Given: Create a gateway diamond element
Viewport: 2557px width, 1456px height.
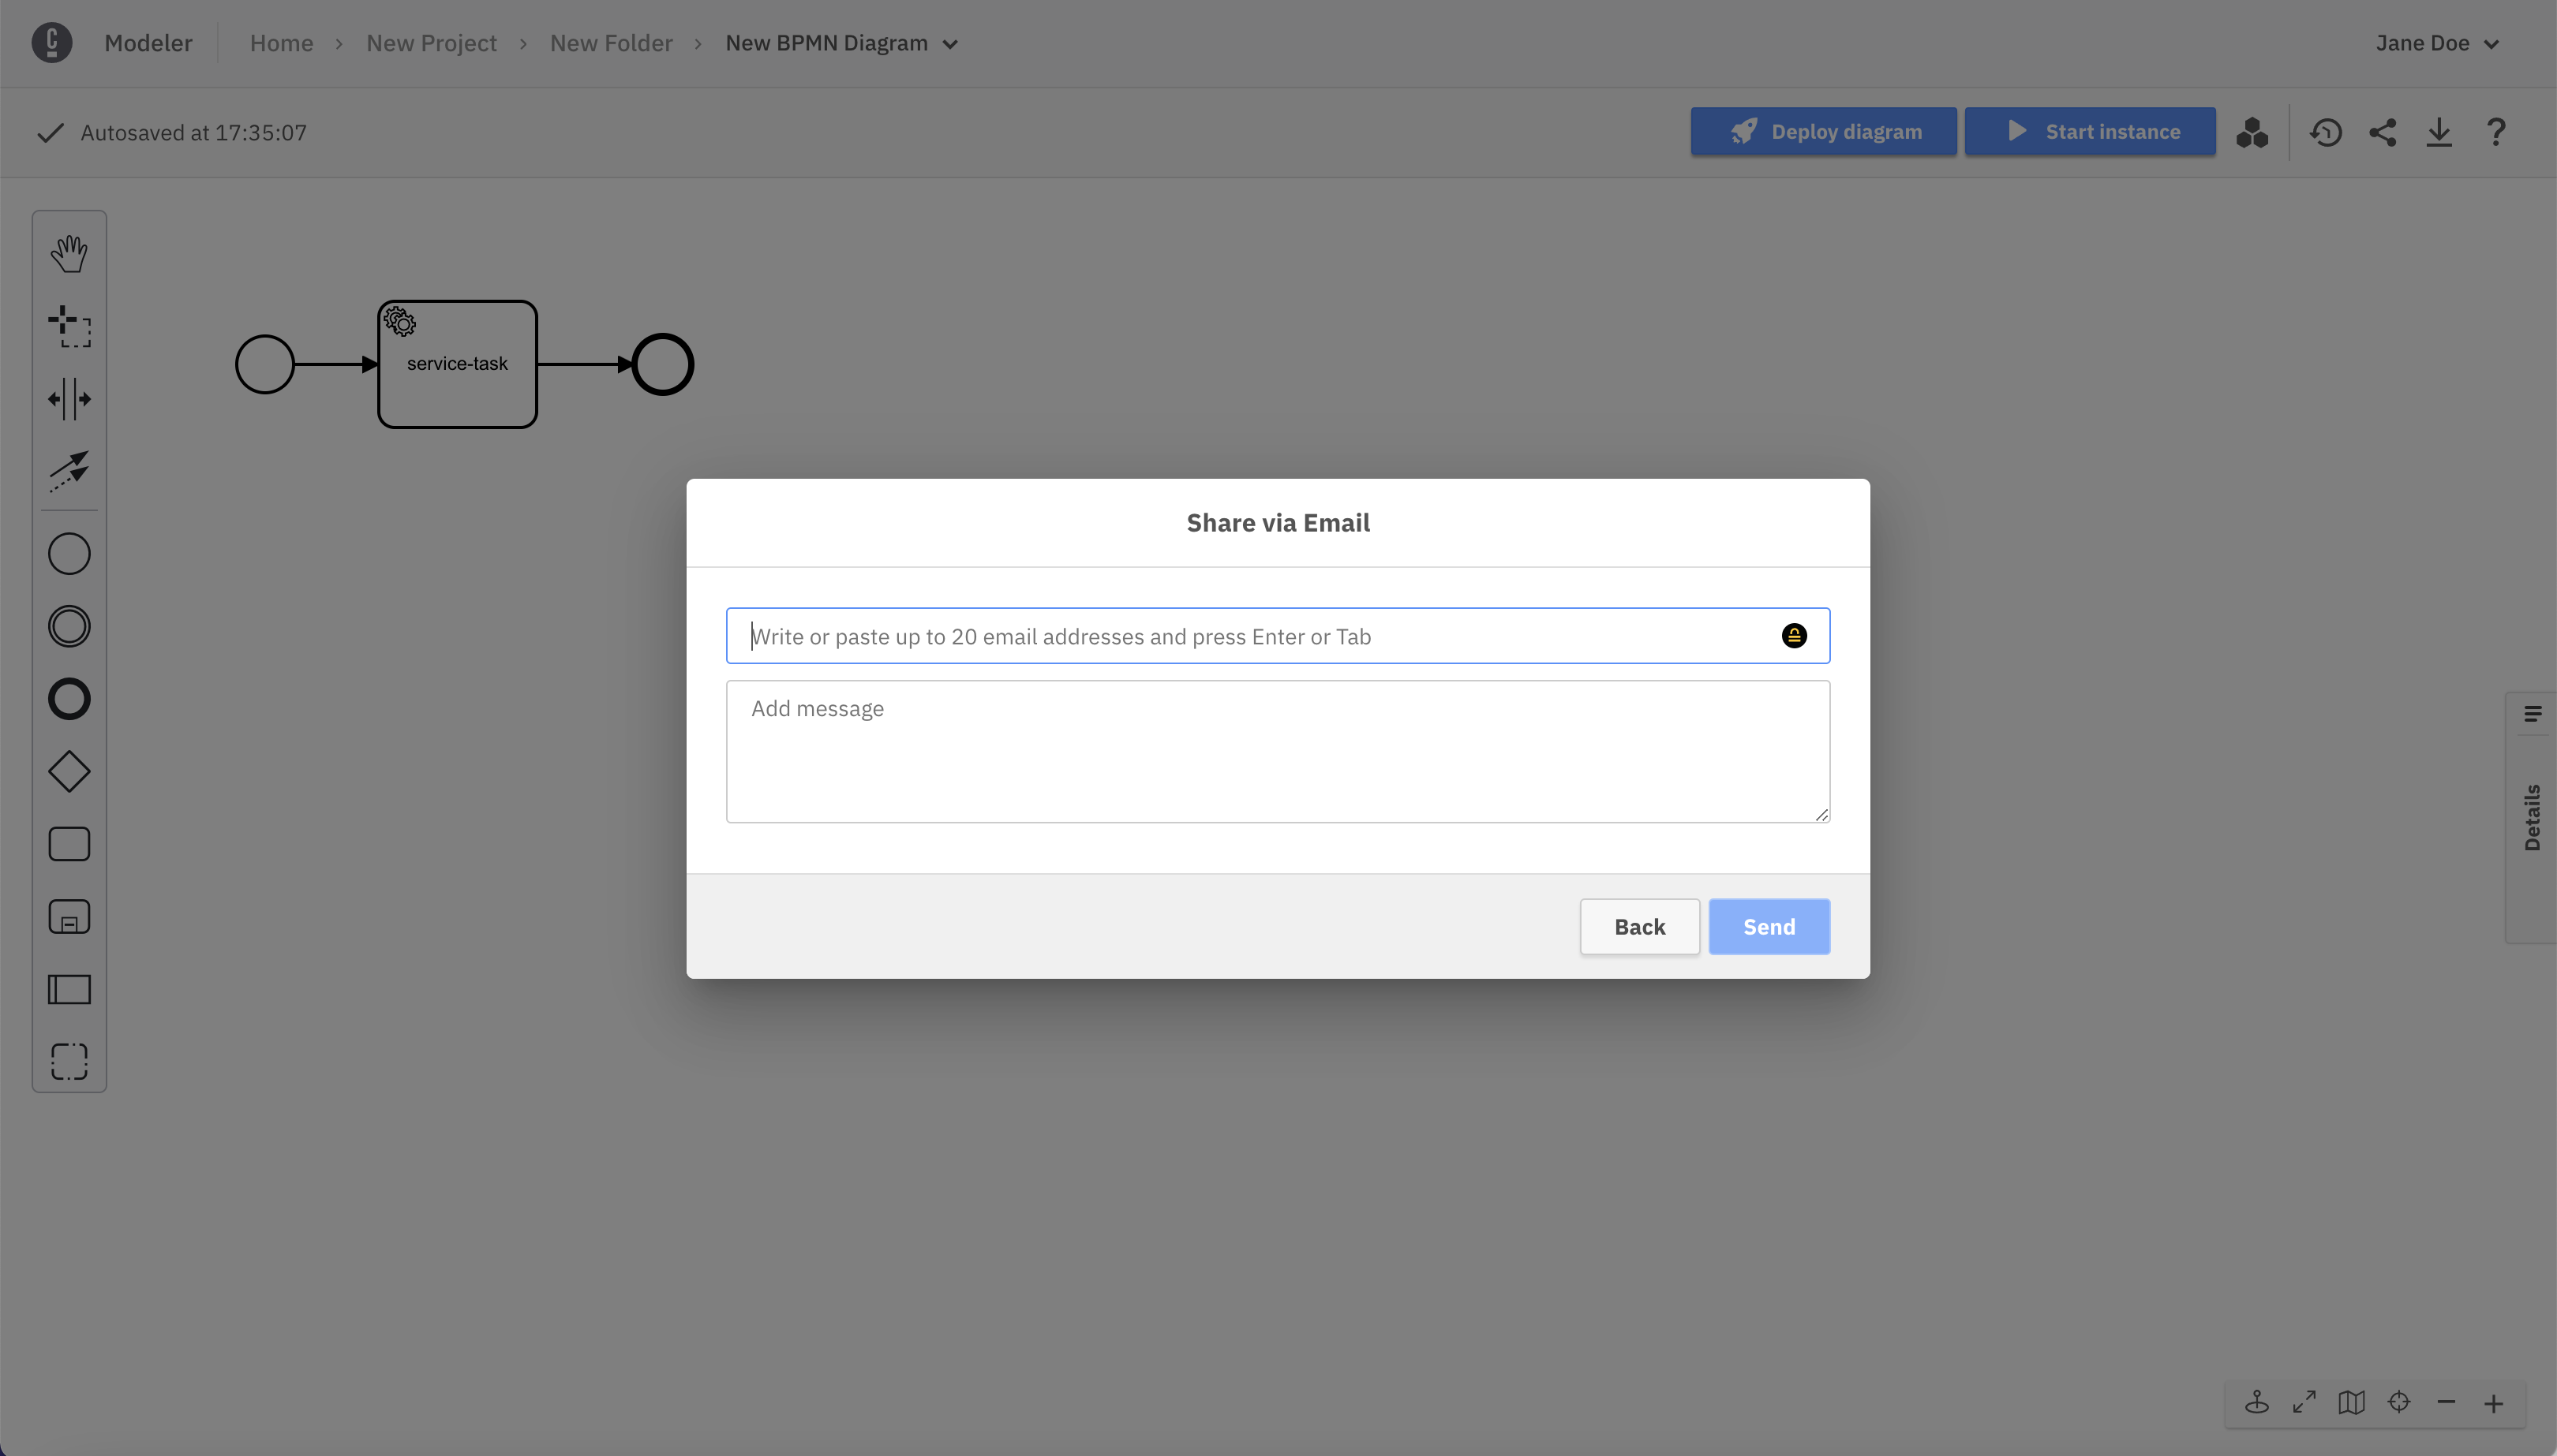Looking at the screenshot, I should coord(69,772).
